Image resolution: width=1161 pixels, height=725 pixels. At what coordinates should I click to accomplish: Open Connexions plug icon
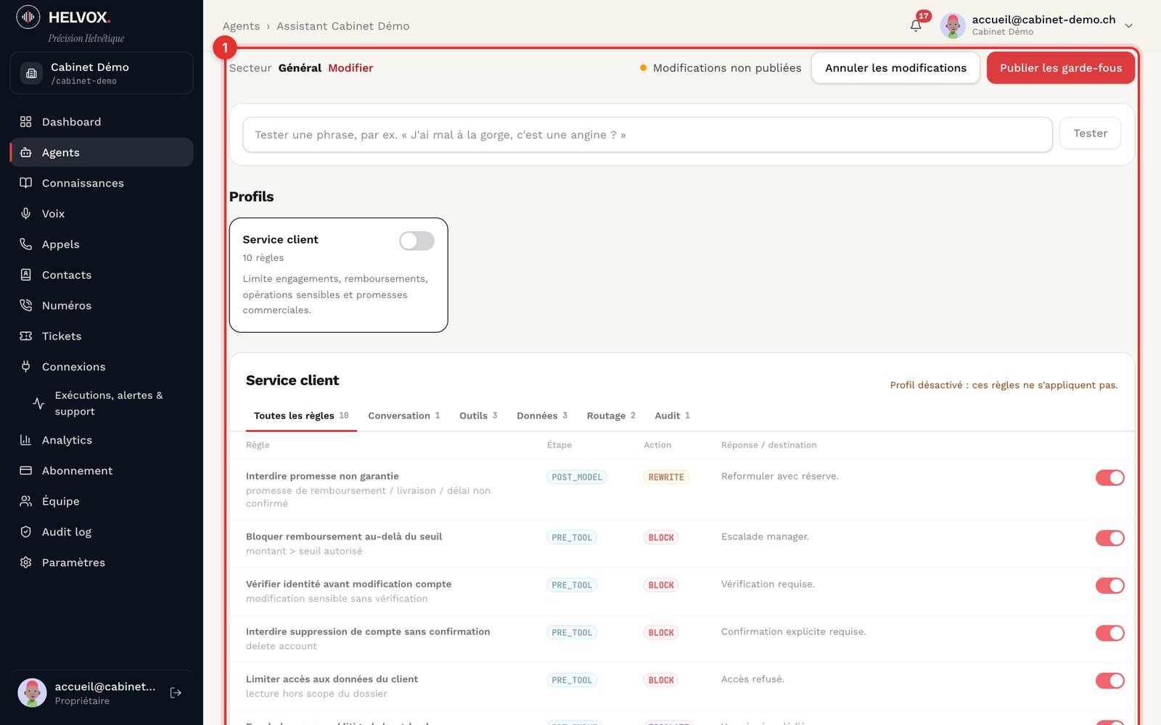[x=26, y=366]
